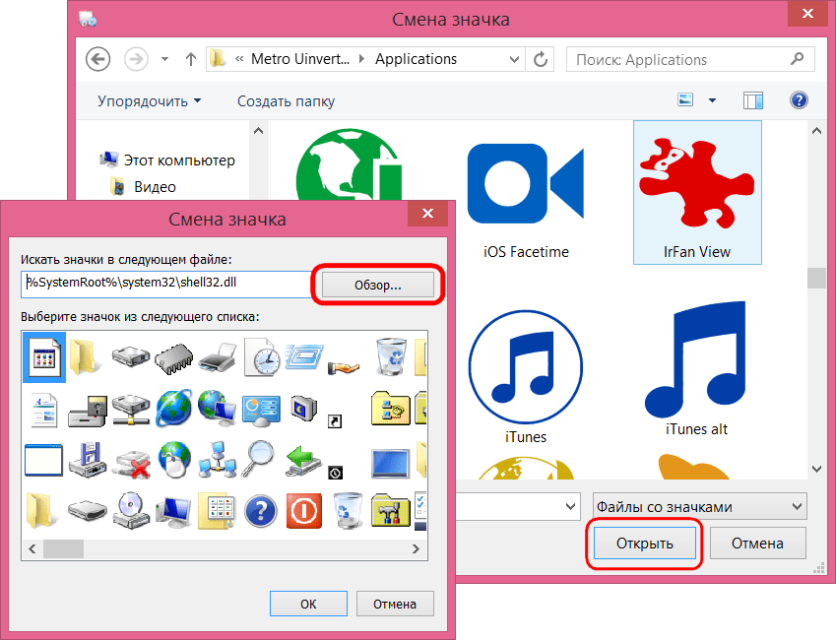Click the icon list scrollbar right arrow

pos(416,548)
